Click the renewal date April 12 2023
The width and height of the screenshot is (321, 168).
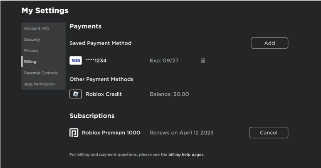pyautogui.click(x=181, y=133)
